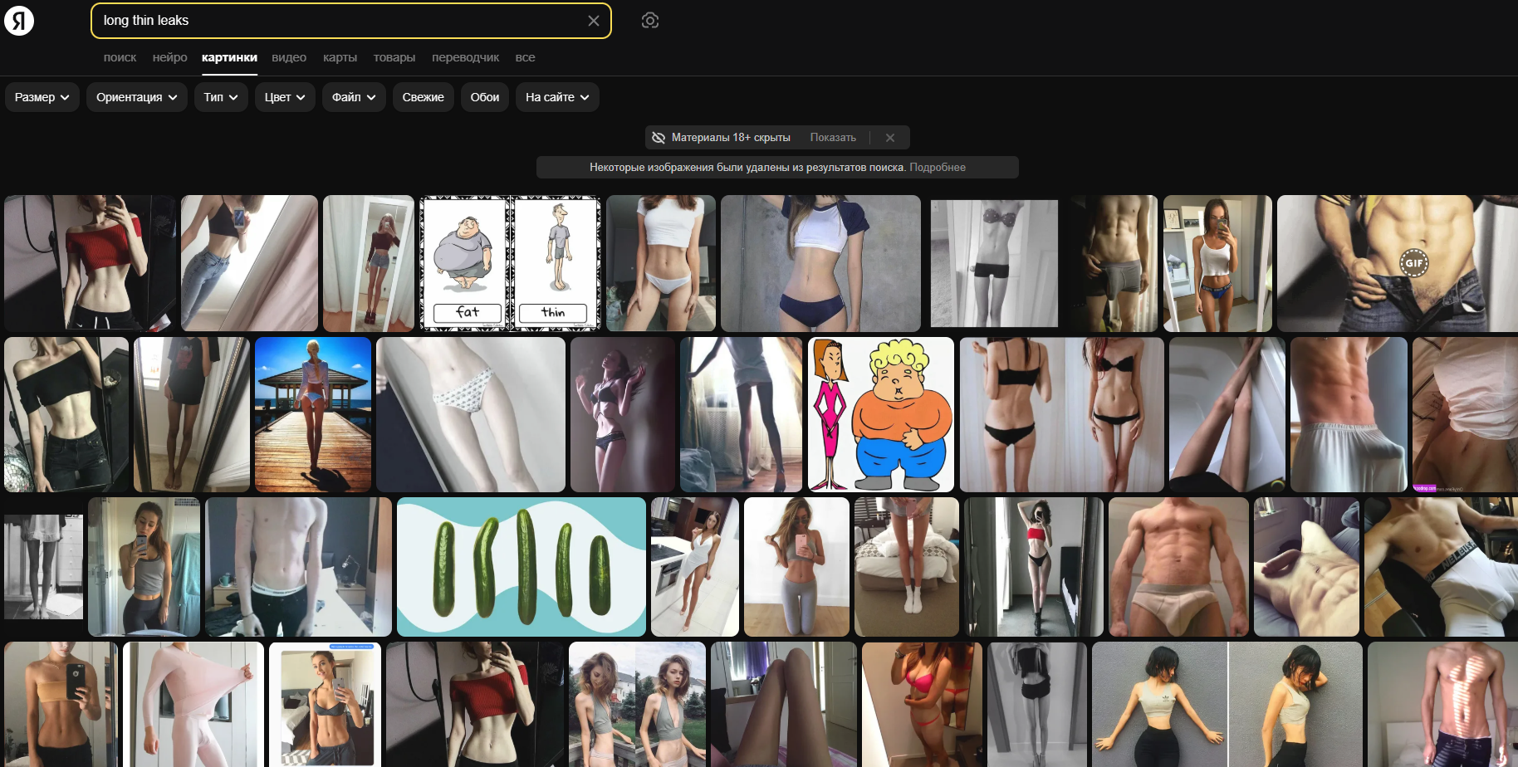Open the Ориентация dropdown filter
Image resolution: width=1518 pixels, height=767 pixels.
137,97
